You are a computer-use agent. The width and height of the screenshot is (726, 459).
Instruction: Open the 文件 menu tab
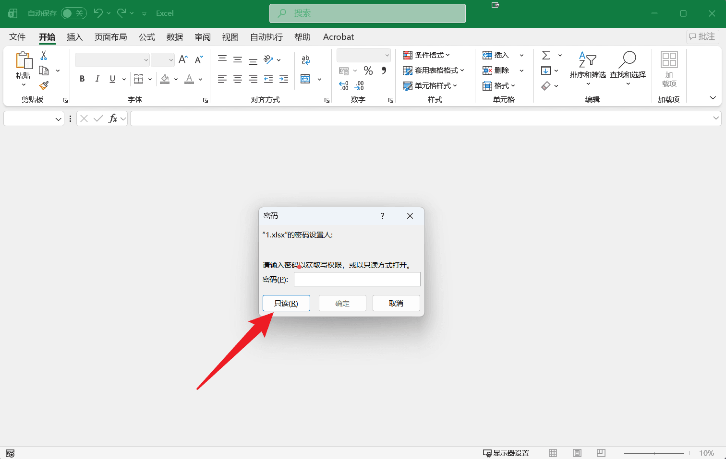coord(17,37)
